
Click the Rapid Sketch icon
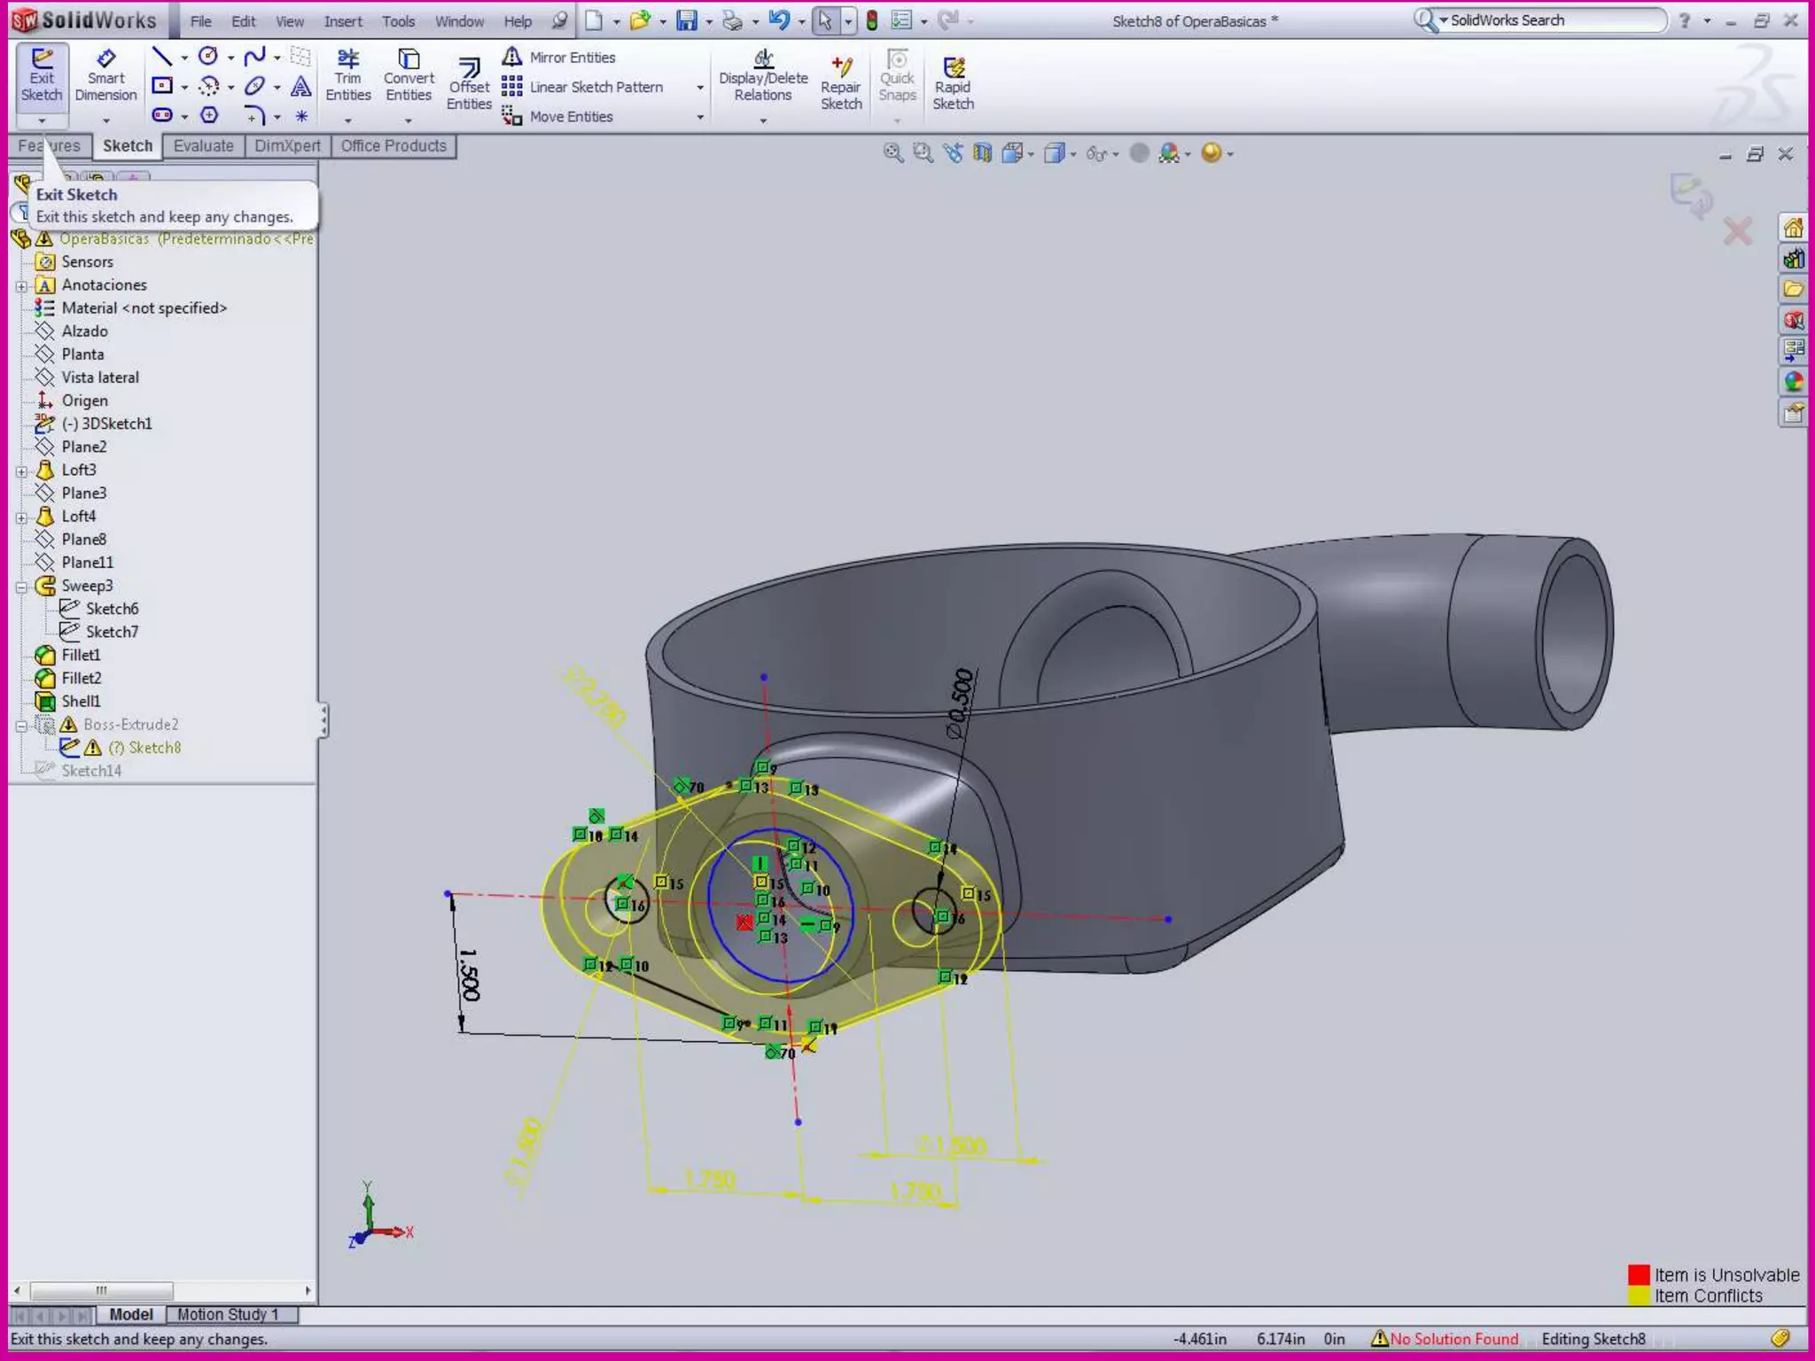point(953,84)
